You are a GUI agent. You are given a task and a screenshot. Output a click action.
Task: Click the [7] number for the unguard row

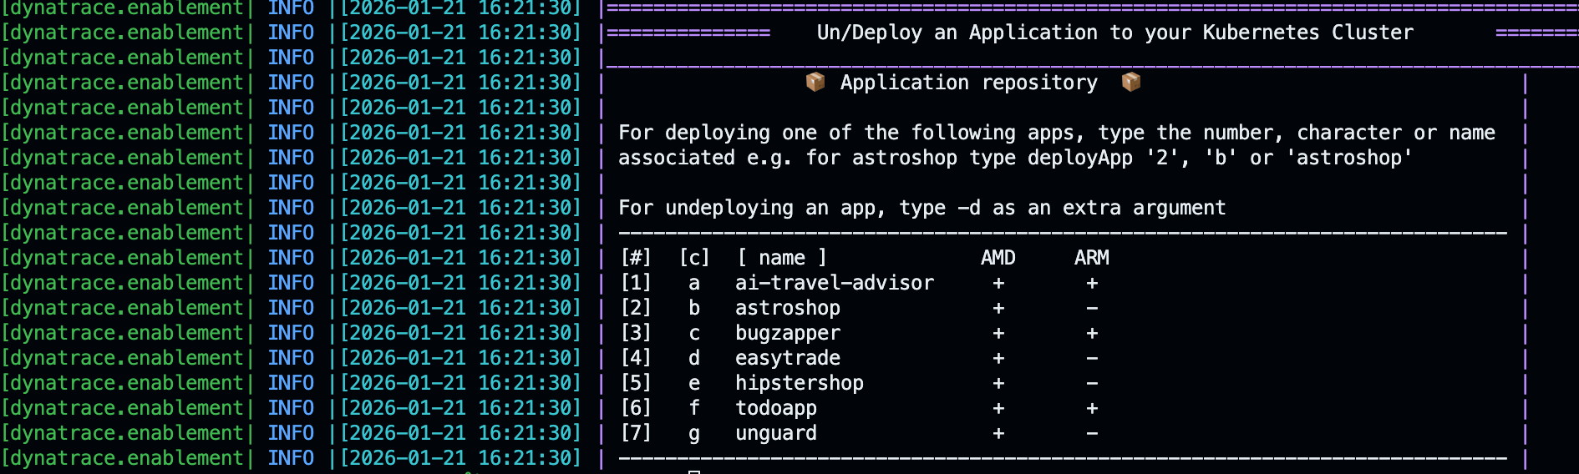(x=636, y=433)
